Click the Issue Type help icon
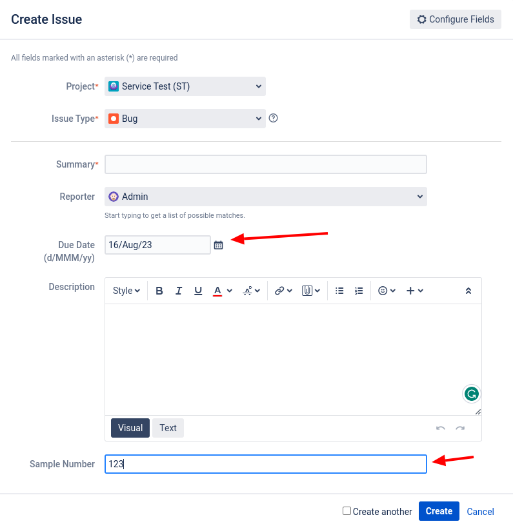The image size is (513, 524). (273, 118)
